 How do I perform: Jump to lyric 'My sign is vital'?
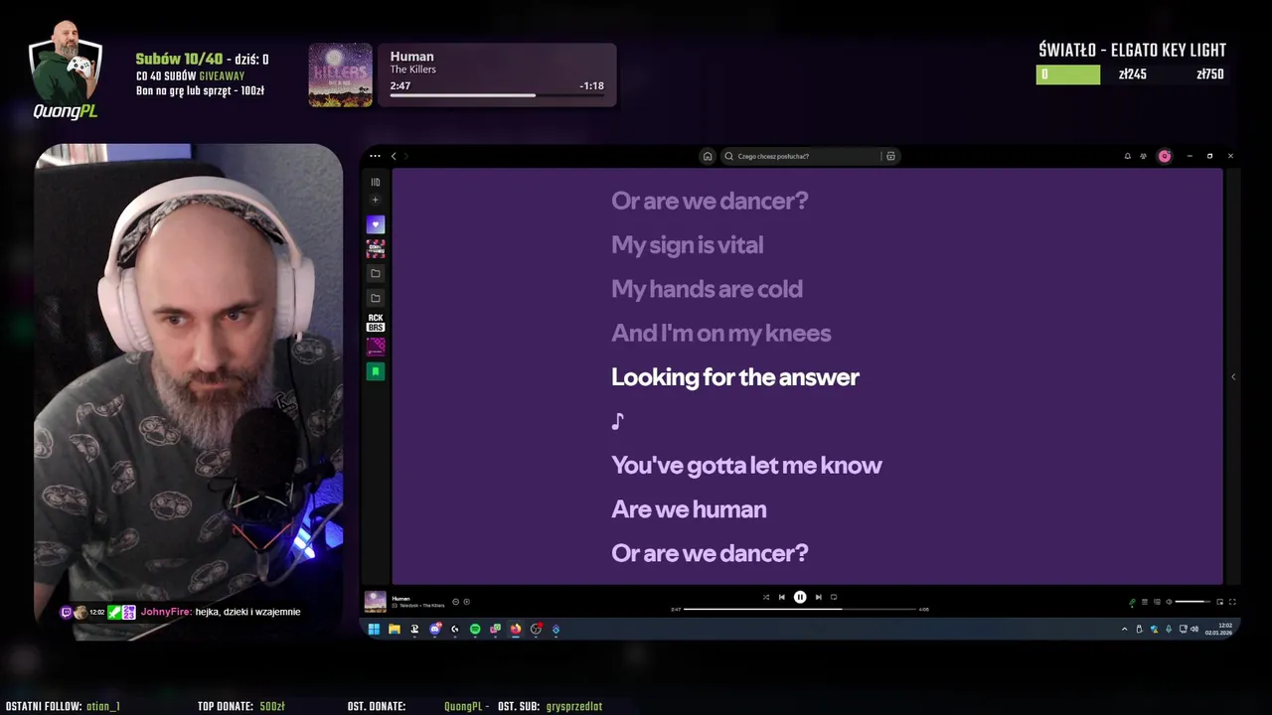(688, 244)
